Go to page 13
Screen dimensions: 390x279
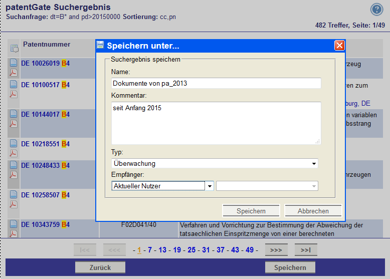coord(162,250)
